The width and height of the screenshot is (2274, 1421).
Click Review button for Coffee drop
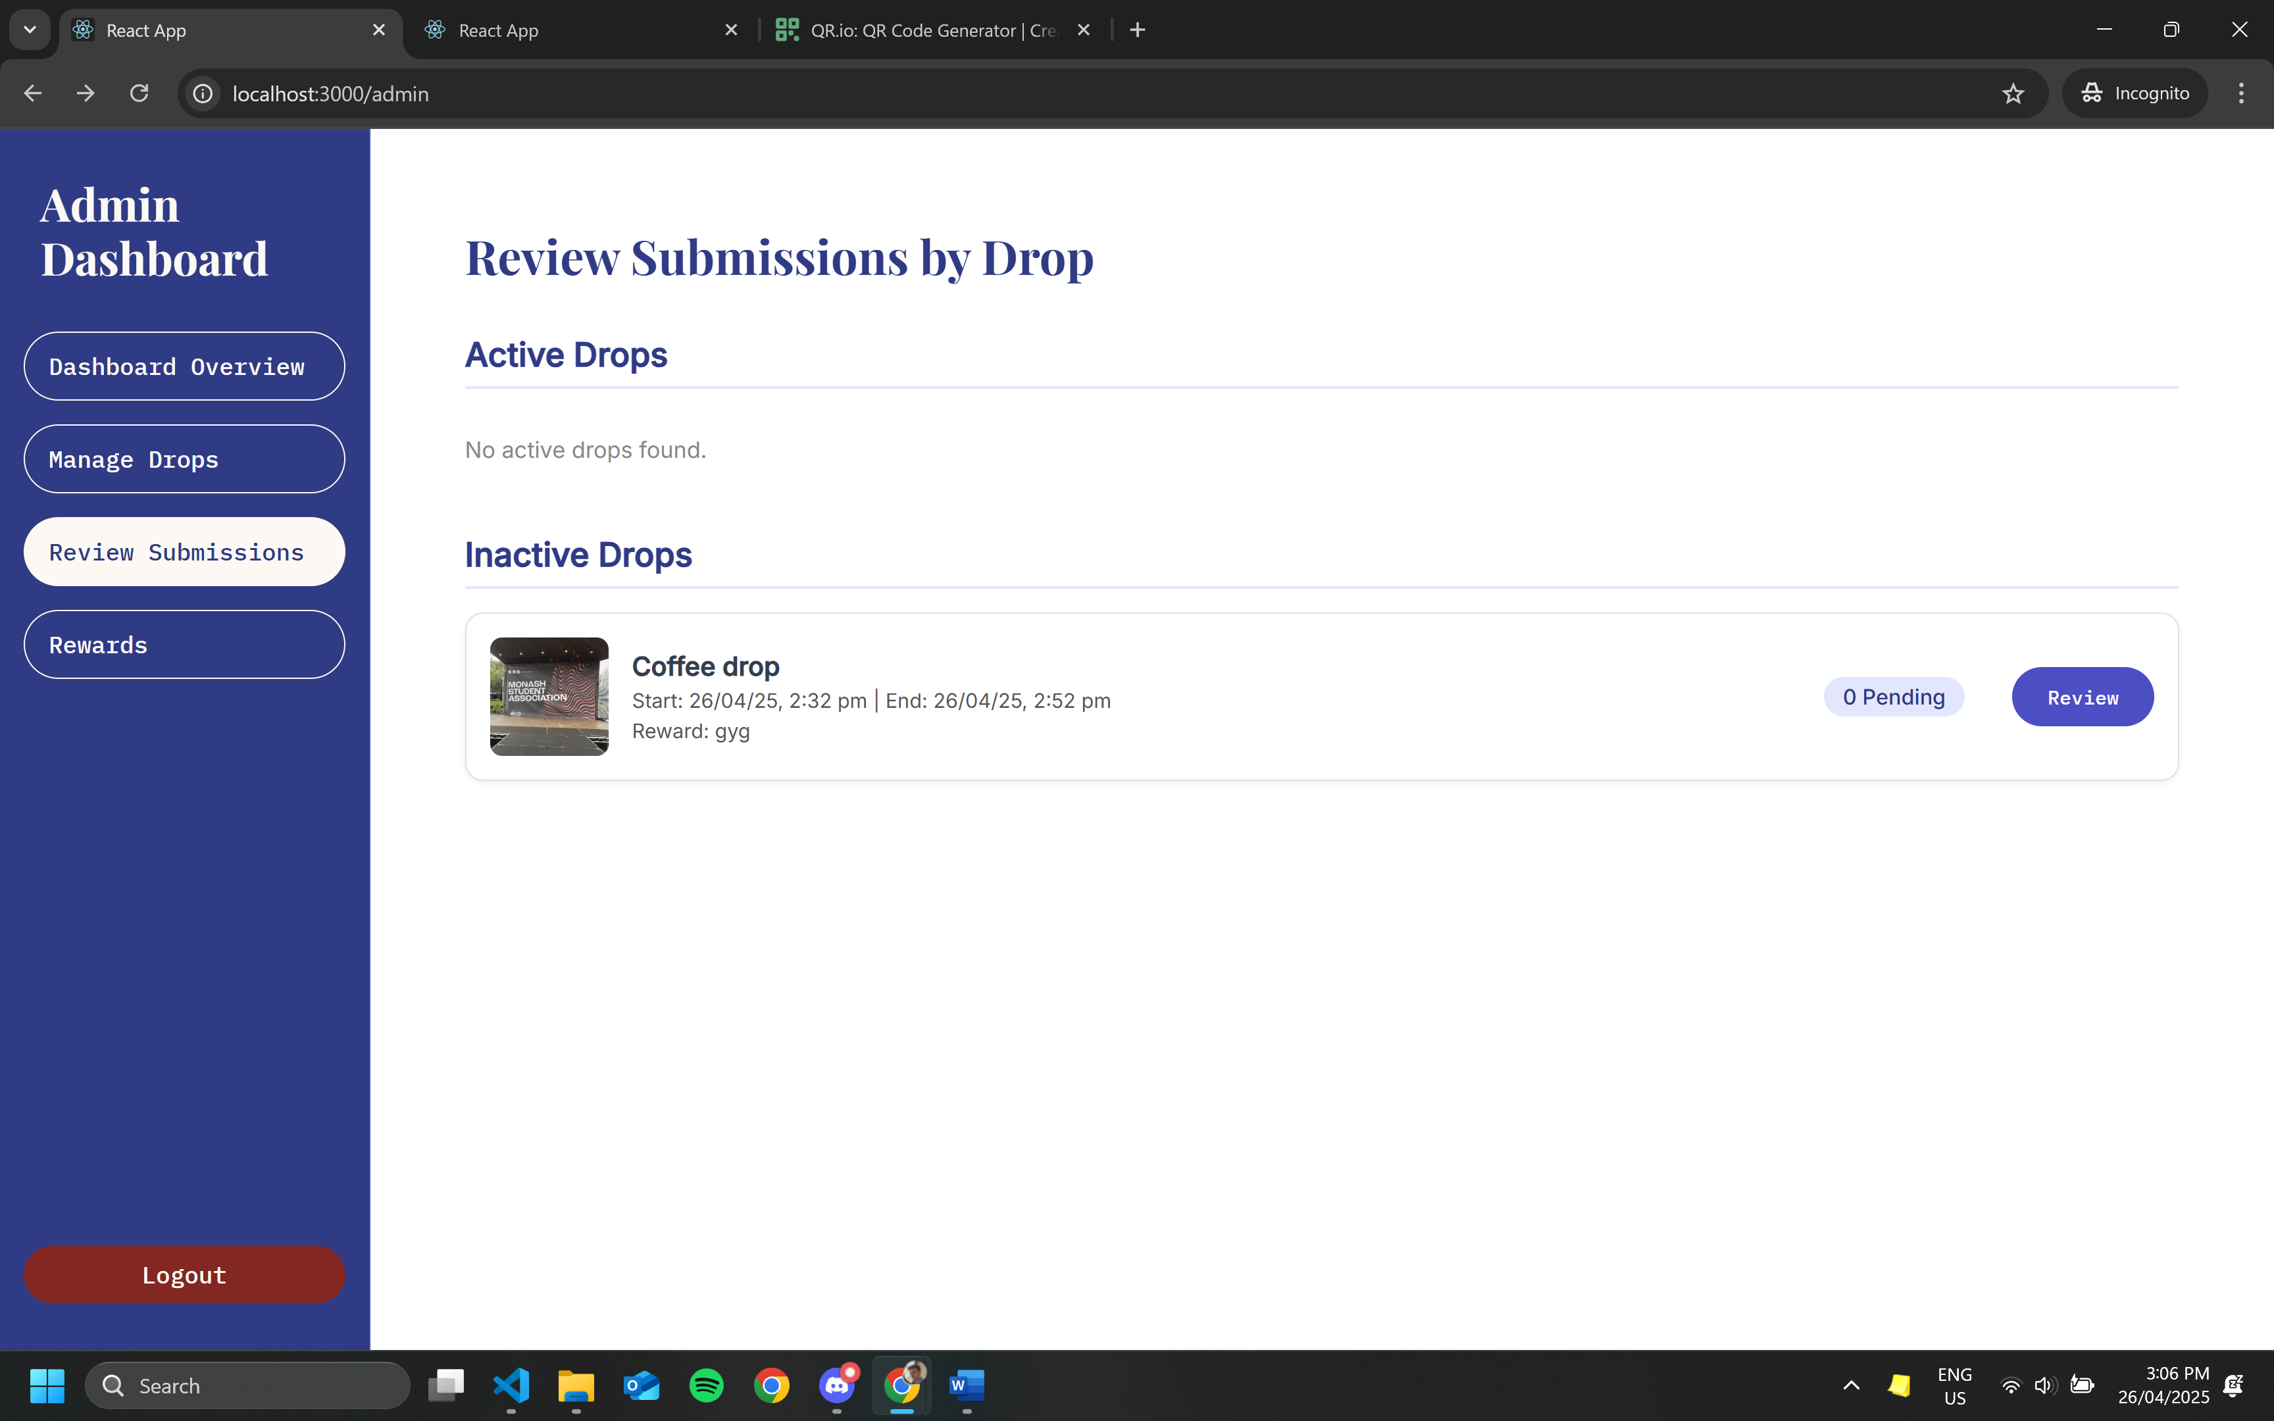tap(2083, 697)
